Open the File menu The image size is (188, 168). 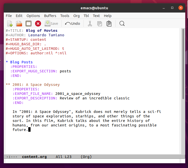[9, 16]
